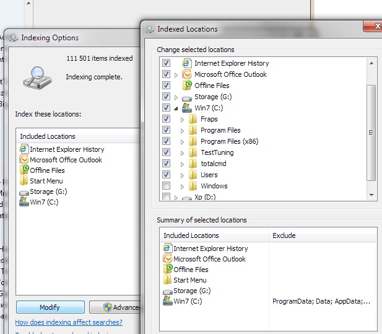The image size is (382, 334).
Task: Expand the Fraps folder
Action: click(x=182, y=120)
